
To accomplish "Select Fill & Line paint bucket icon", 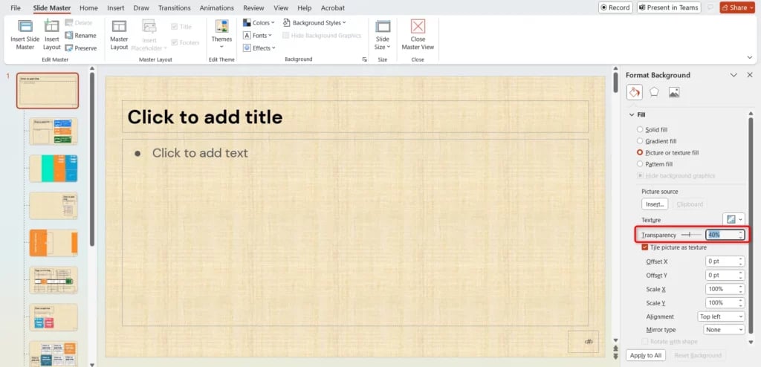I will (634, 92).
